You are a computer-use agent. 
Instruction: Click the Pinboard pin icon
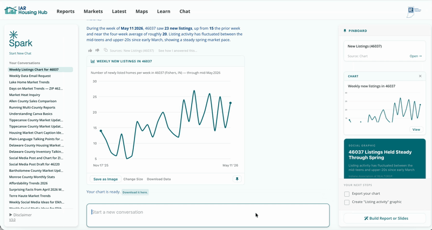point(345,31)
